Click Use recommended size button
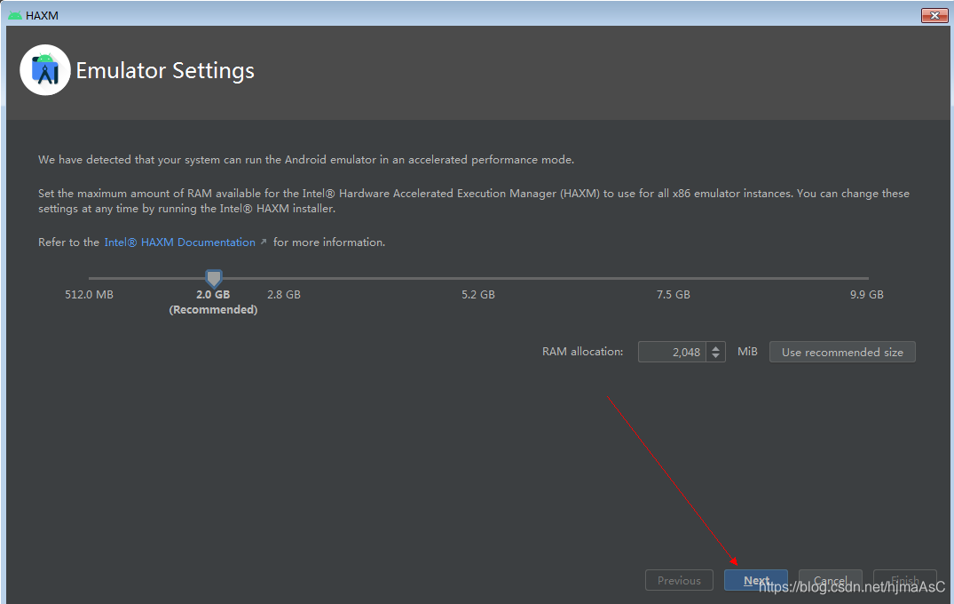Screen dimensions: 954x604 842,352
